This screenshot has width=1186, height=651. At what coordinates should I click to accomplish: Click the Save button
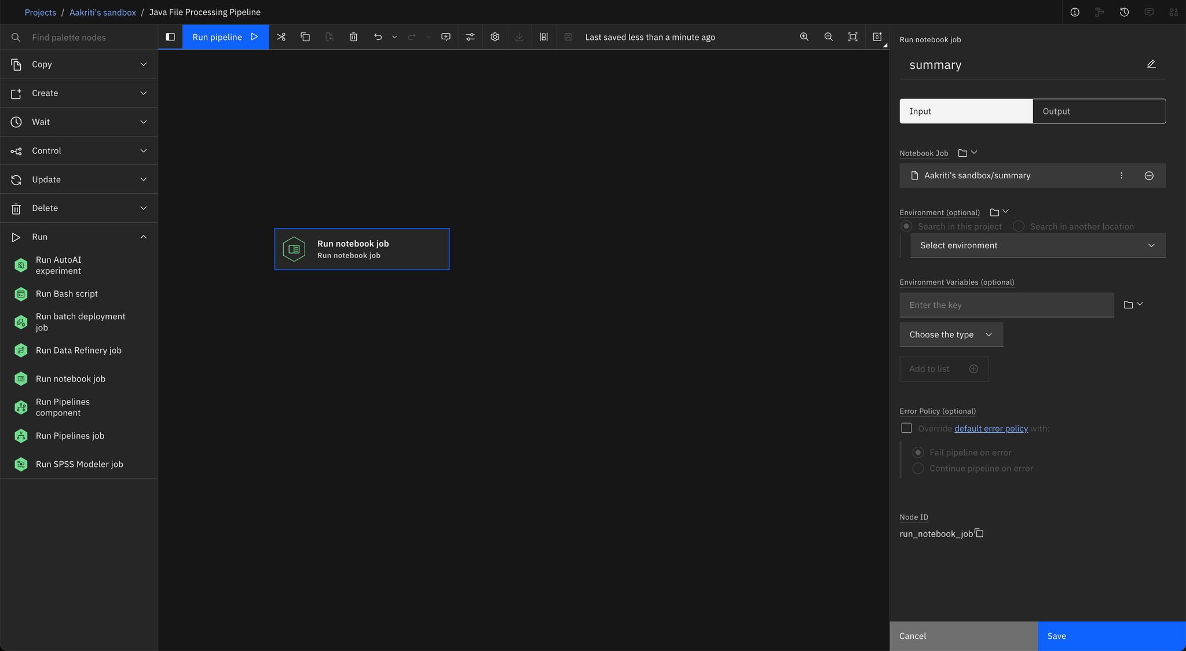click(x=1111, y=635)
